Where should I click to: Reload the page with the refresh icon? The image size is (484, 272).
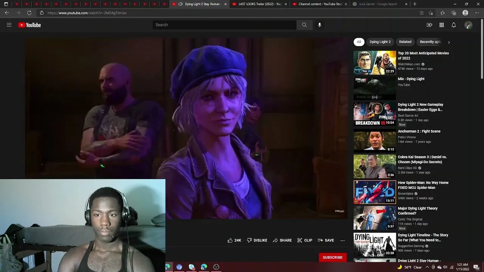(x=29, y=13)
